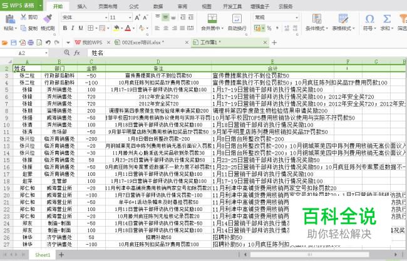
Task: Click the formula bar containing 姓名
Action: [x=248, y=53]
